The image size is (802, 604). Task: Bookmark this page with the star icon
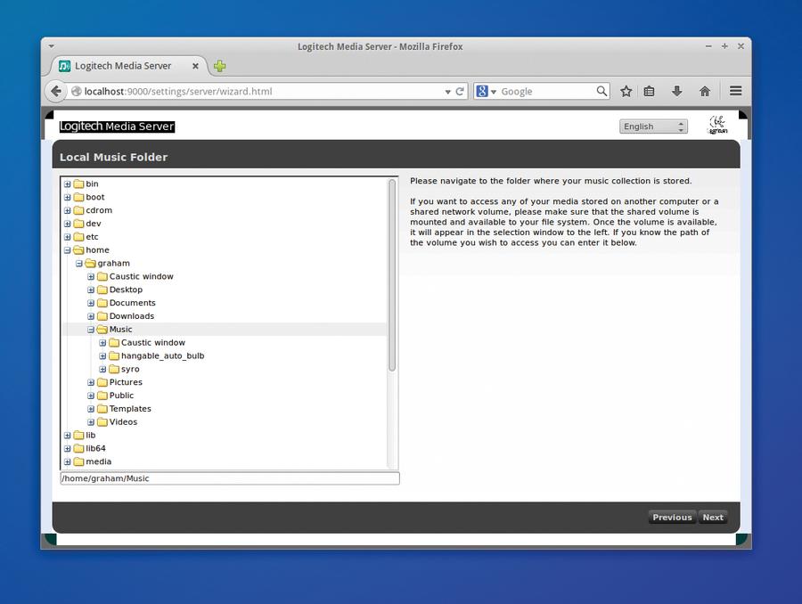coord(626,91)
